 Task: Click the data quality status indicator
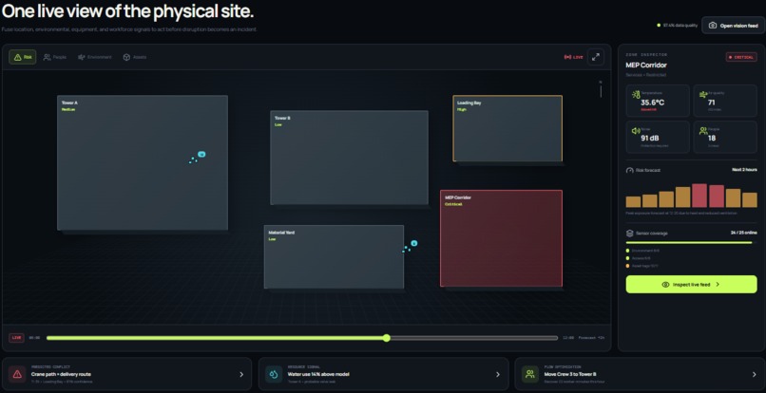(677, 26)
